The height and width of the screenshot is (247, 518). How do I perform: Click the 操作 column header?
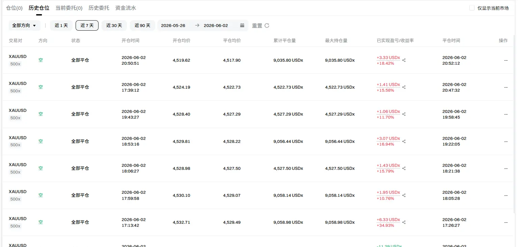(503, 40)
